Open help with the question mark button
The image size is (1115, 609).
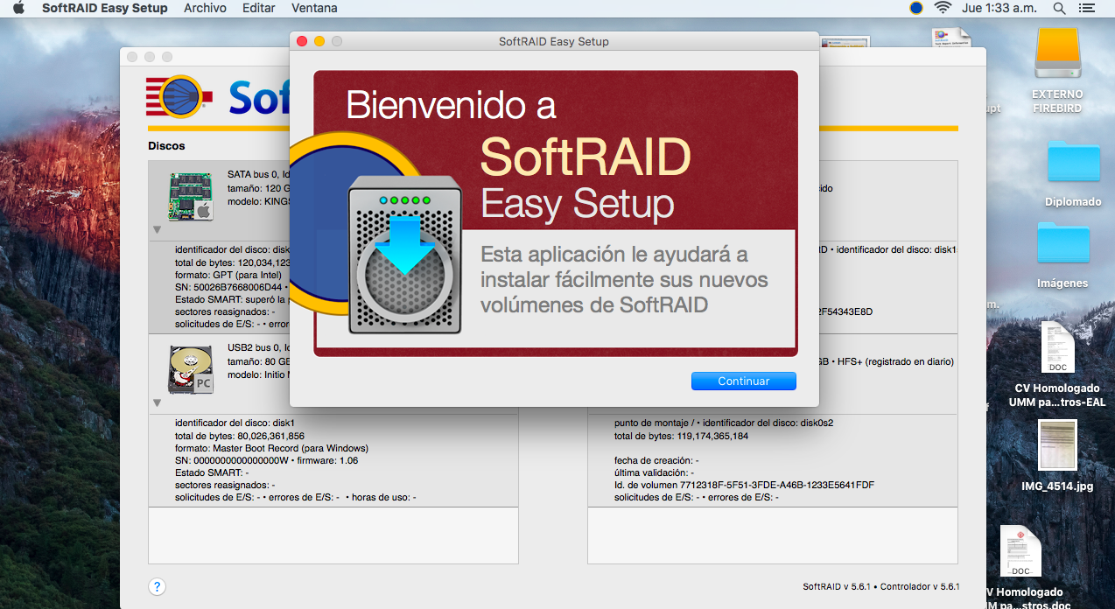157,587
